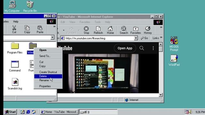Open the Forward button history dropdown arrow
Image resolution: width=205 pixels, height=115 pixels.
(x=79, y=30)
